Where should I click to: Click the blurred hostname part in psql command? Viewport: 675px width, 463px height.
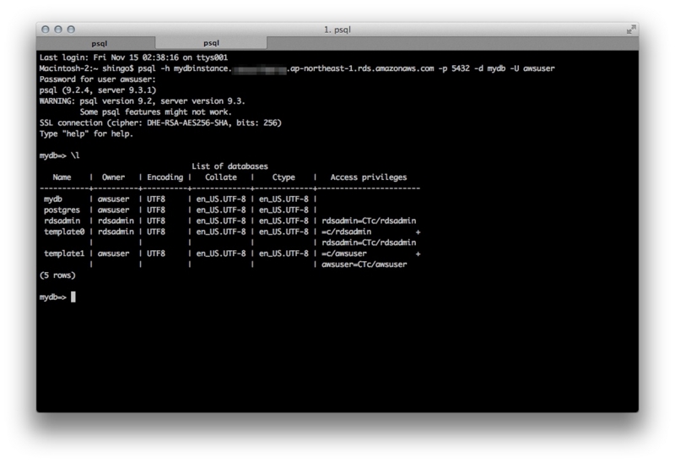(259, 69)
